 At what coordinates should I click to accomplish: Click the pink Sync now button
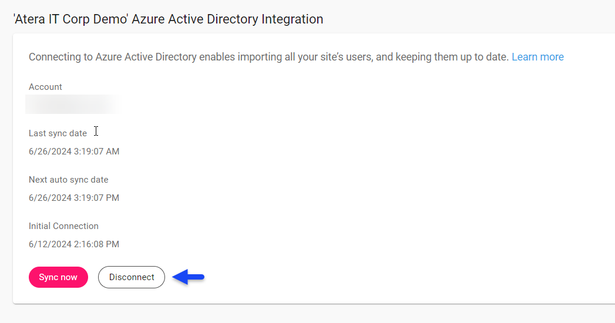coord(58,277)
